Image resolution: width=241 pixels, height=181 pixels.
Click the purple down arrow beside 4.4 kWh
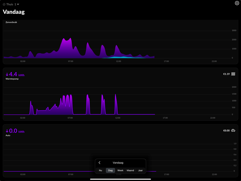pyautogui.click(x=7, y=75)
